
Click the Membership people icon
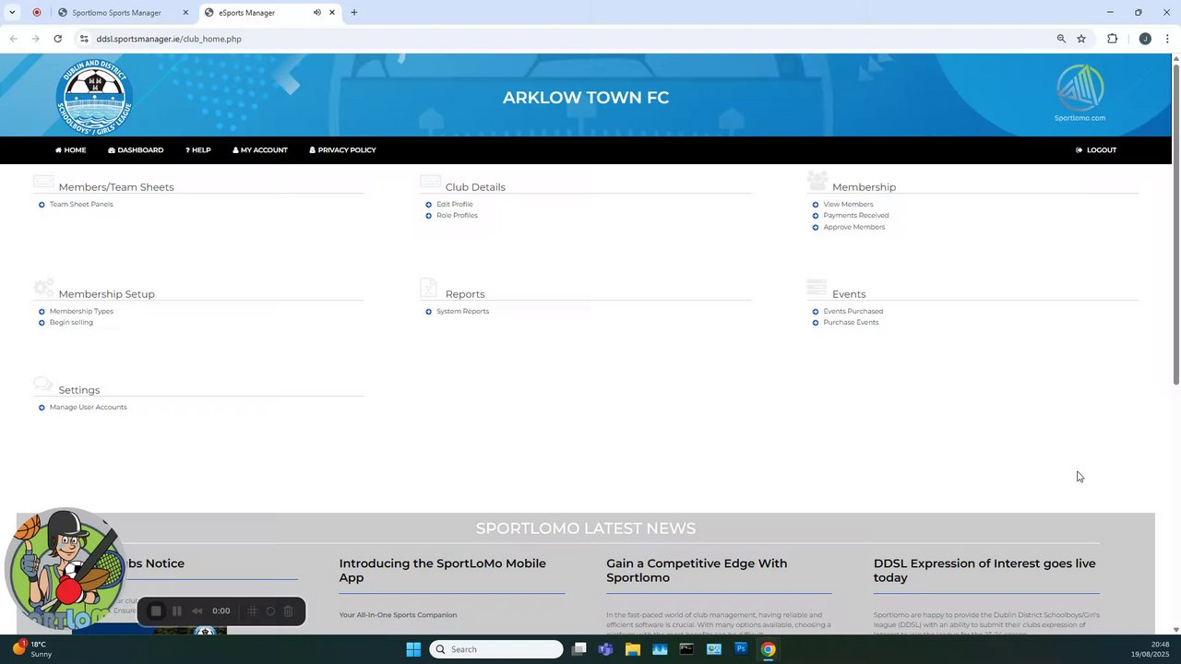click(x=817, y=181)
